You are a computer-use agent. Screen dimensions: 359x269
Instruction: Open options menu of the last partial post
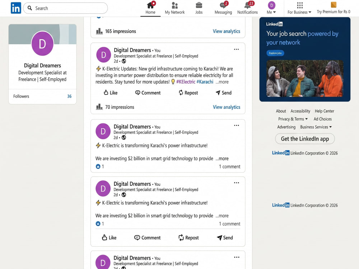click(237, 257)
